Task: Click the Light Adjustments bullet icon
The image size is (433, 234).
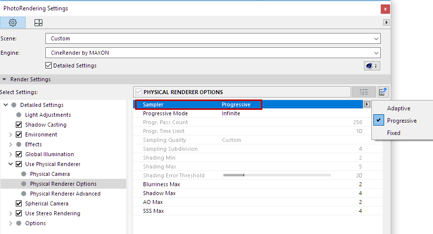Action: (x=19, y=115)
